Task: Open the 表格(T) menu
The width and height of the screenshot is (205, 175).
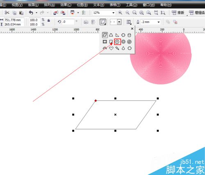Action: coord(115,5)
